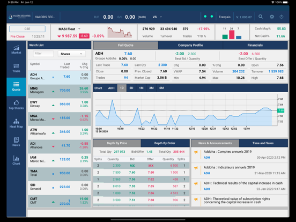Select the TMA Total row
The height and width of the screenshot is (222, 296).
(x=60, y=174)
